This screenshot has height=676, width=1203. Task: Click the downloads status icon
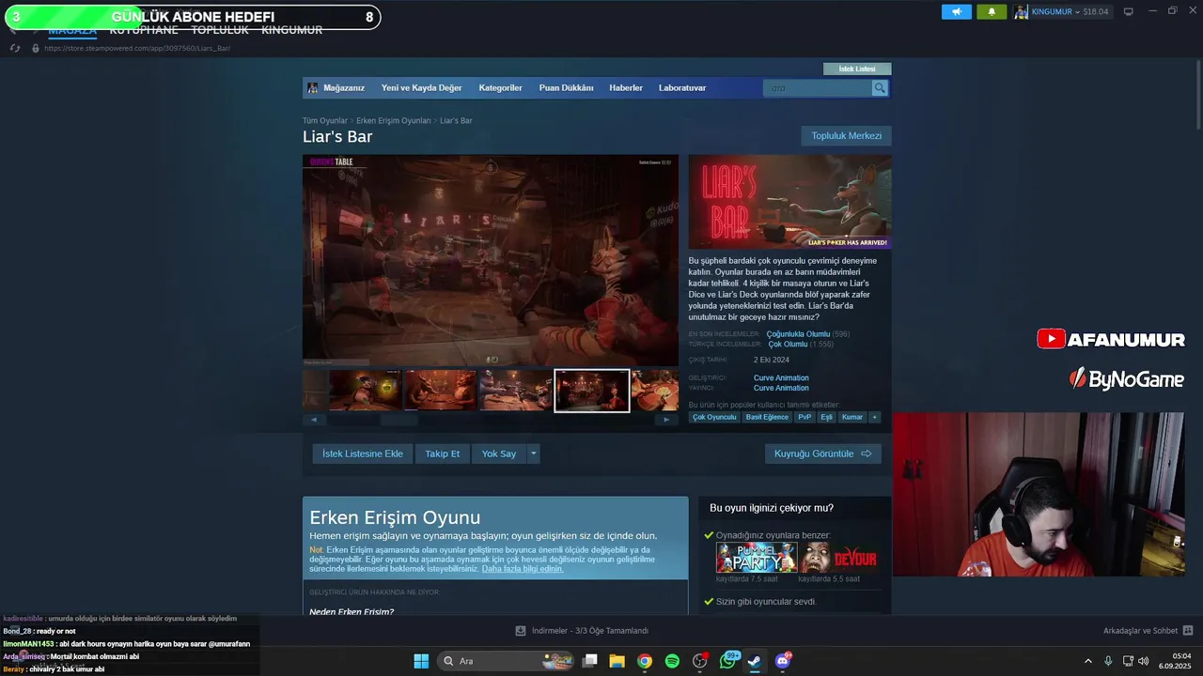tap(521, 631)
